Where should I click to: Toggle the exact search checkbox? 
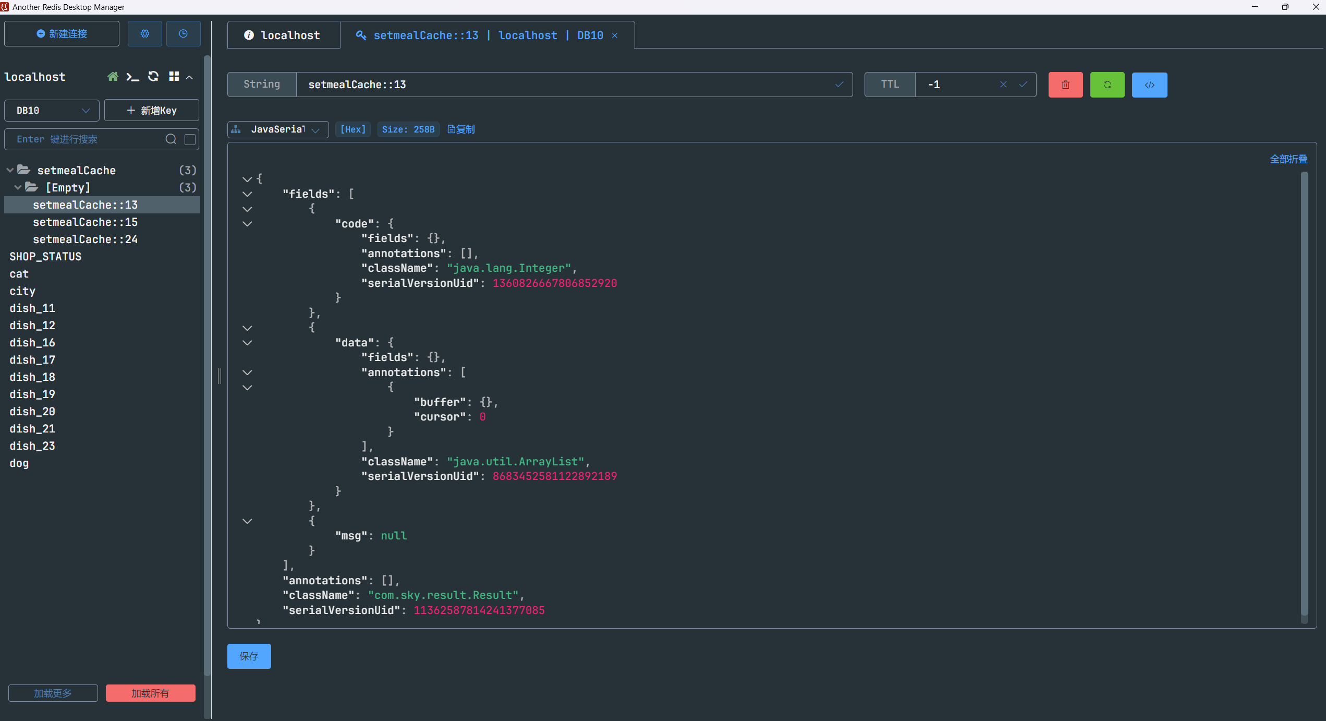pos(190,139)
